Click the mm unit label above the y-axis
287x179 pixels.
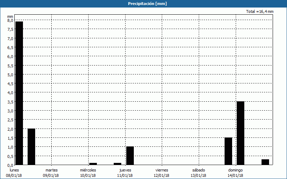(x=10, y=16)
